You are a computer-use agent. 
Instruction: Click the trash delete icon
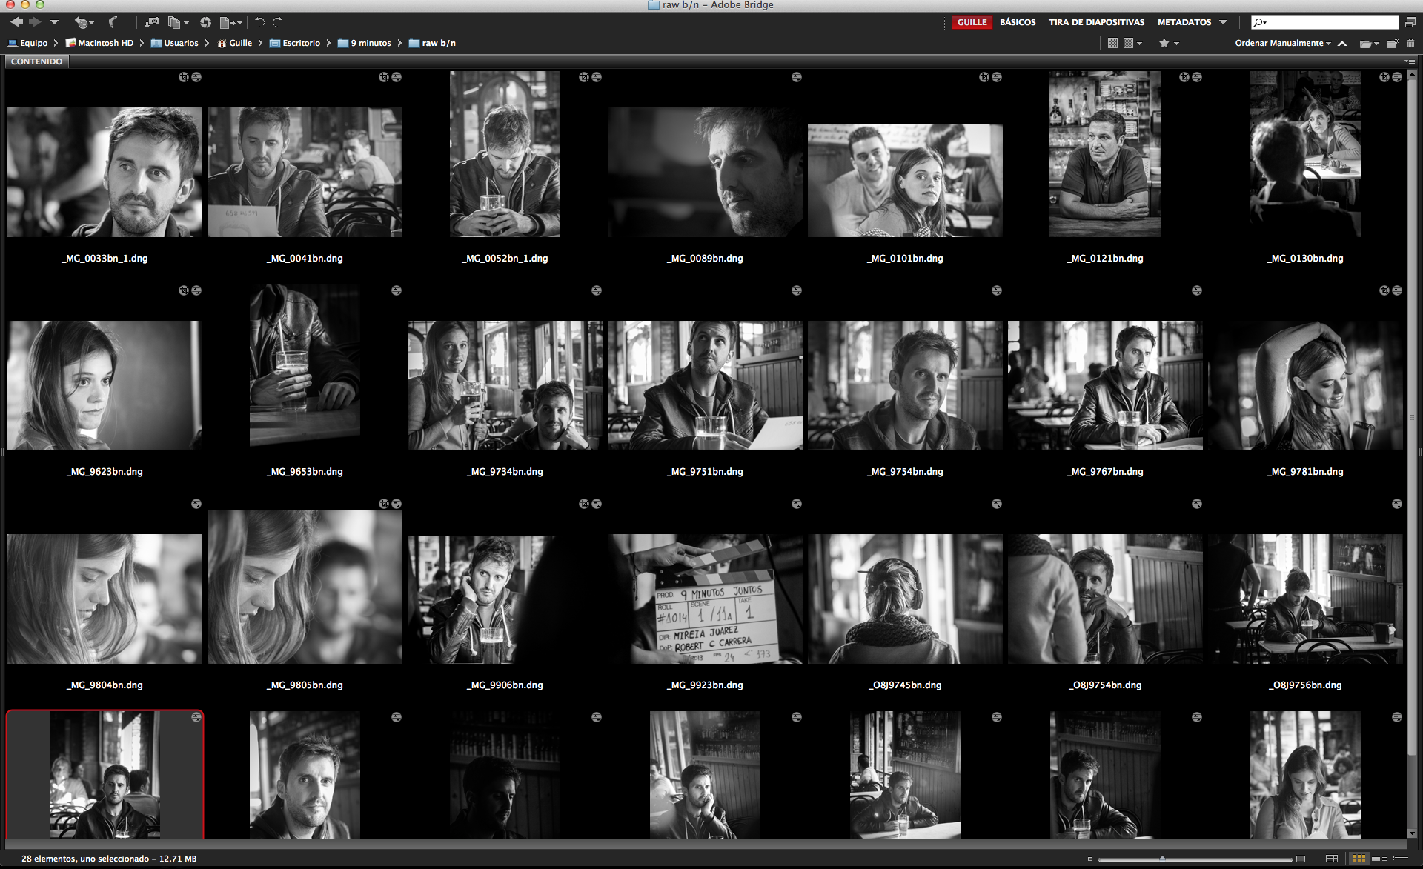point(1410,43)
